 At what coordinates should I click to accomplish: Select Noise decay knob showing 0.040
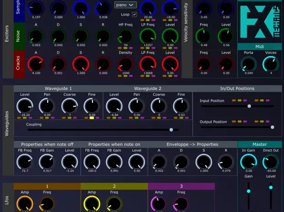point(58,36)
